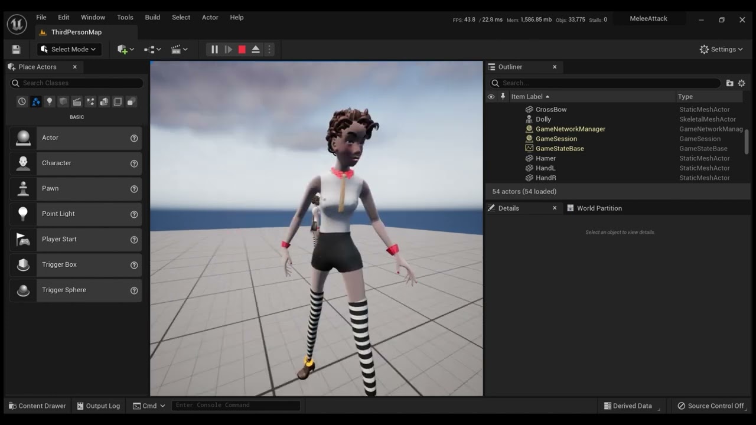Open the Edit menu
Screen dimensions: 756x425
tap(64, 17)
